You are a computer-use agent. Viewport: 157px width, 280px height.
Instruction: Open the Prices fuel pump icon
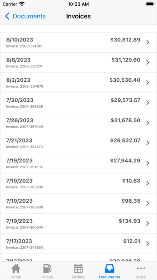[x=47, y=269]
